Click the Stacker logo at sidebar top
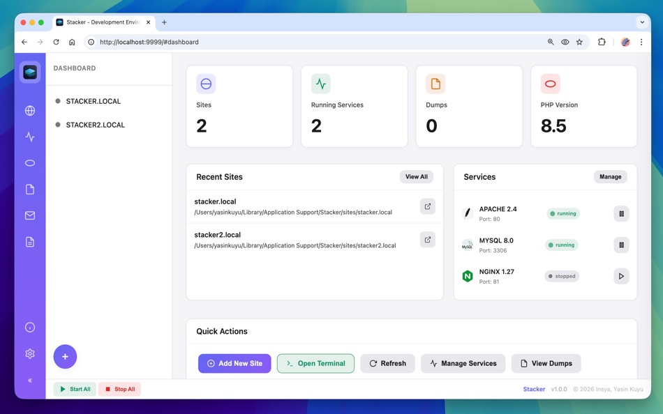The height and width of the screenshot is (414, 663). coord(29,72)
